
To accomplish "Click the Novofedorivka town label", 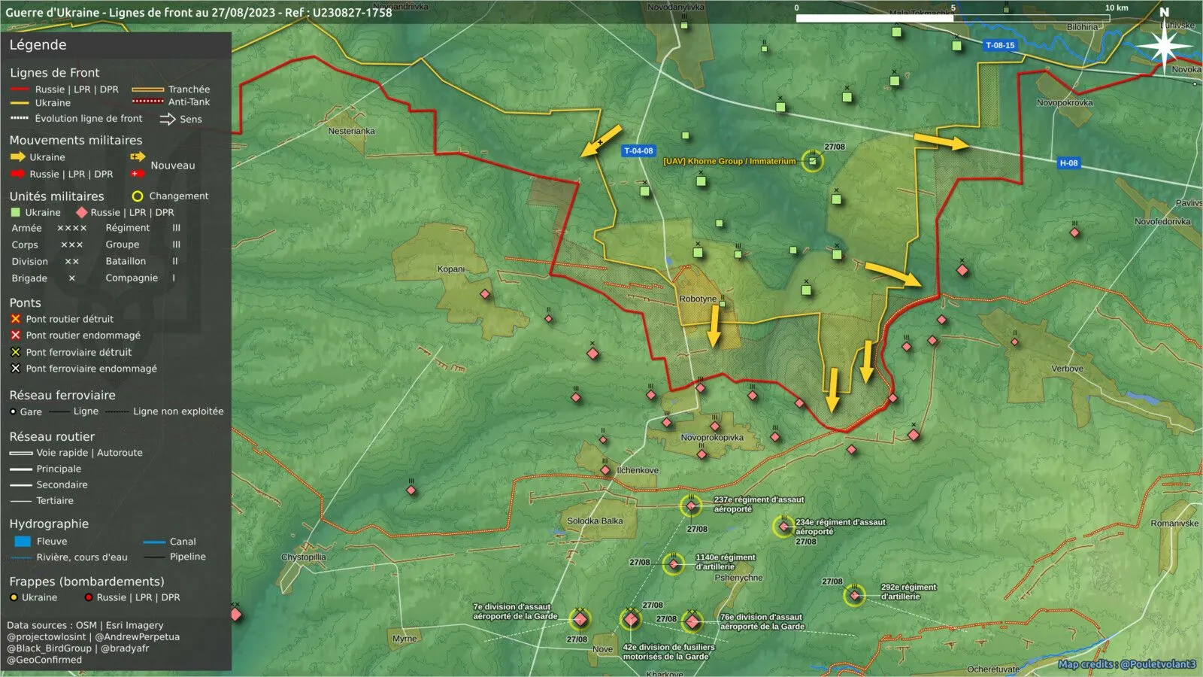I will pos(1162,222).
